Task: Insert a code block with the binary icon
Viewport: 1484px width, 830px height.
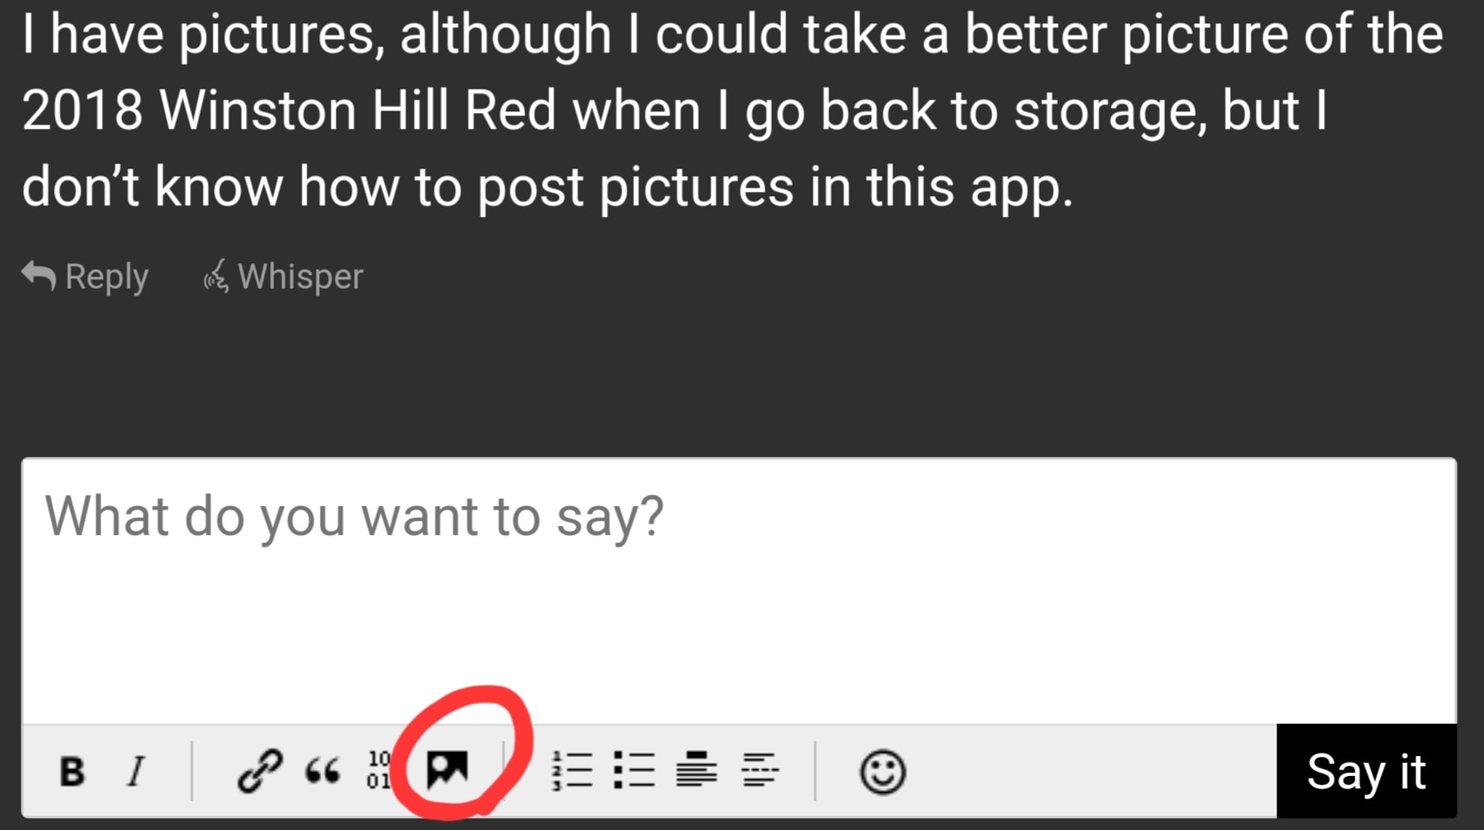Action: coord(379,770)
